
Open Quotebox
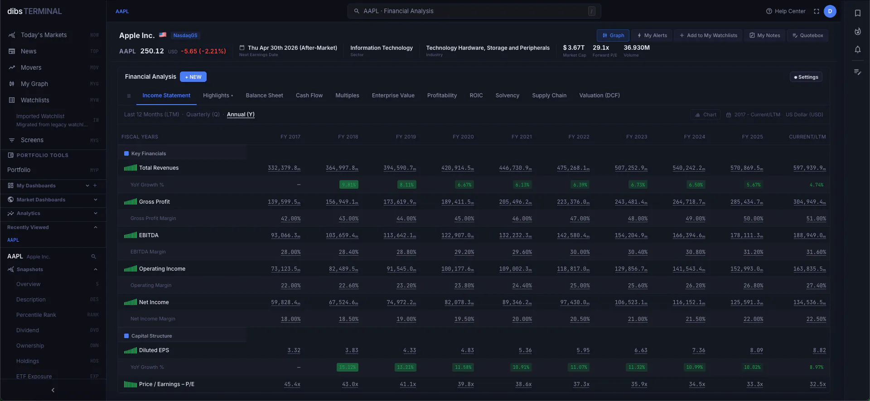(x=807, y=35)
